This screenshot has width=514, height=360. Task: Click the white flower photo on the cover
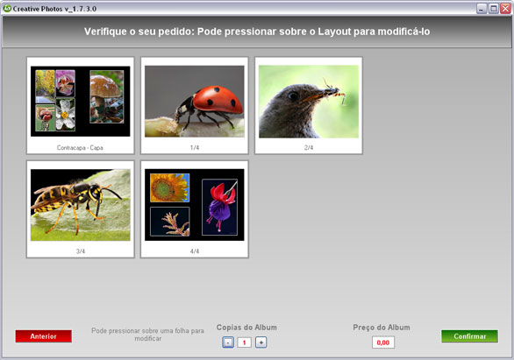click(65, 115)
